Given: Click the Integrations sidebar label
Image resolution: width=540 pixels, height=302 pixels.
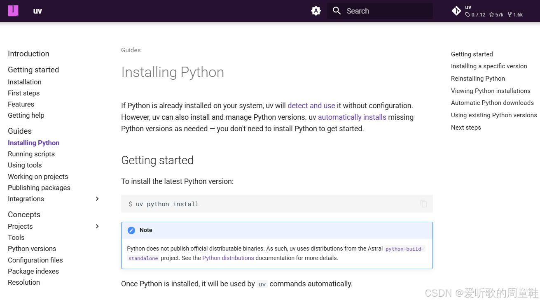Looking at the screenshot, I should pyautogui.click(x=26, y=199).
